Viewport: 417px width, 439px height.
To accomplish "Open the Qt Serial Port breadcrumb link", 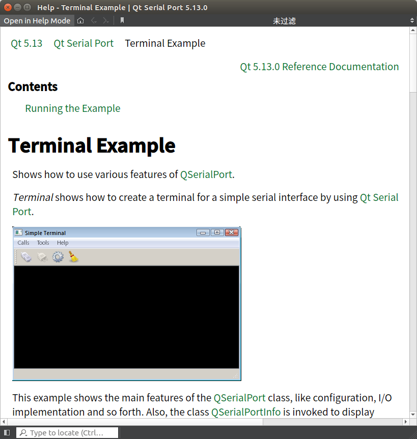I will pos(84,43).
